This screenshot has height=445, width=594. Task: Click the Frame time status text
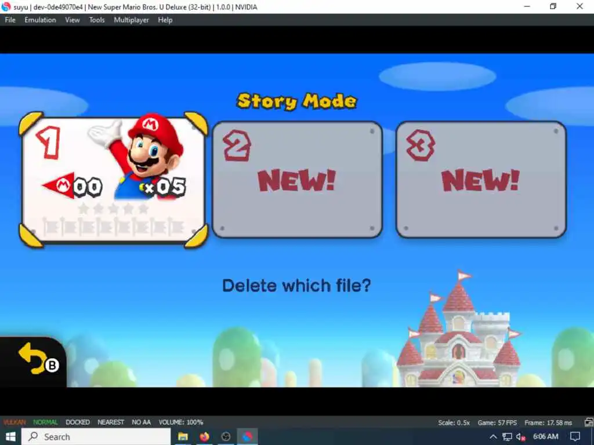click(548, 422)
